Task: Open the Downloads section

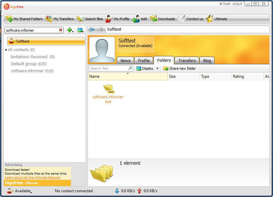Action: 162,19
